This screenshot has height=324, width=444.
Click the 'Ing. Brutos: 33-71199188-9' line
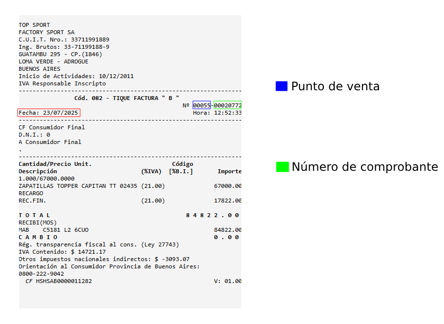(64, 47)
